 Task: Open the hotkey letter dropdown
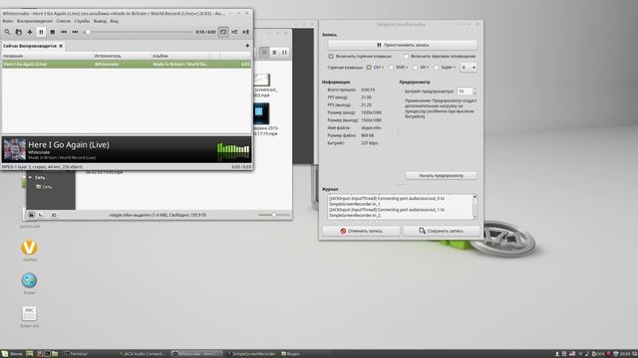tap(469, 68)
